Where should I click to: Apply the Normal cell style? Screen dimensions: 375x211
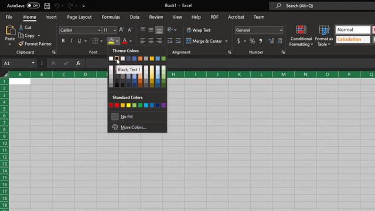tap(353, 30)
